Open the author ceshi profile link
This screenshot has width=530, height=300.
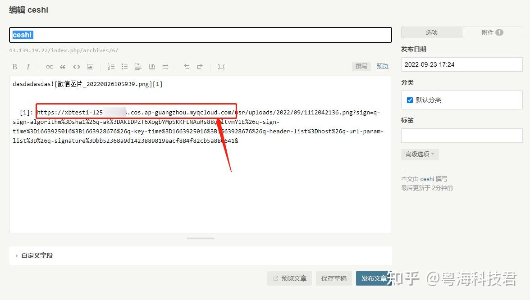427,179
